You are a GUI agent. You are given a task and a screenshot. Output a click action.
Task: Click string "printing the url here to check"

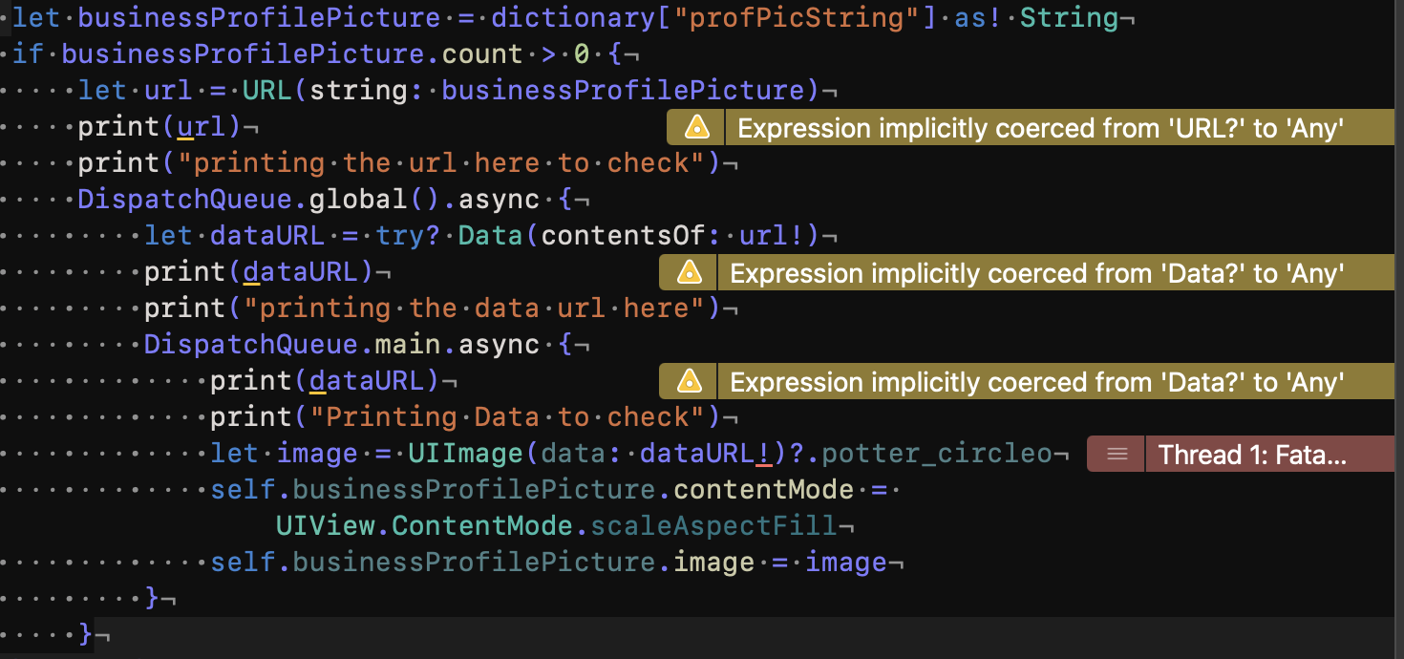[441, 163]
